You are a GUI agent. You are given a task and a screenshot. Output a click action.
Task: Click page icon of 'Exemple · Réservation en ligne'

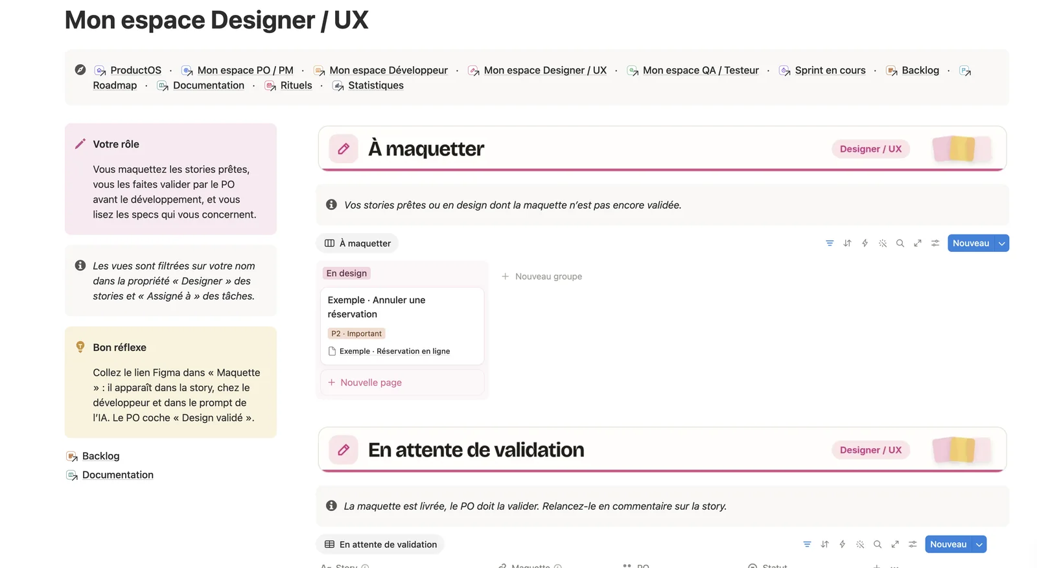[332, 351]
